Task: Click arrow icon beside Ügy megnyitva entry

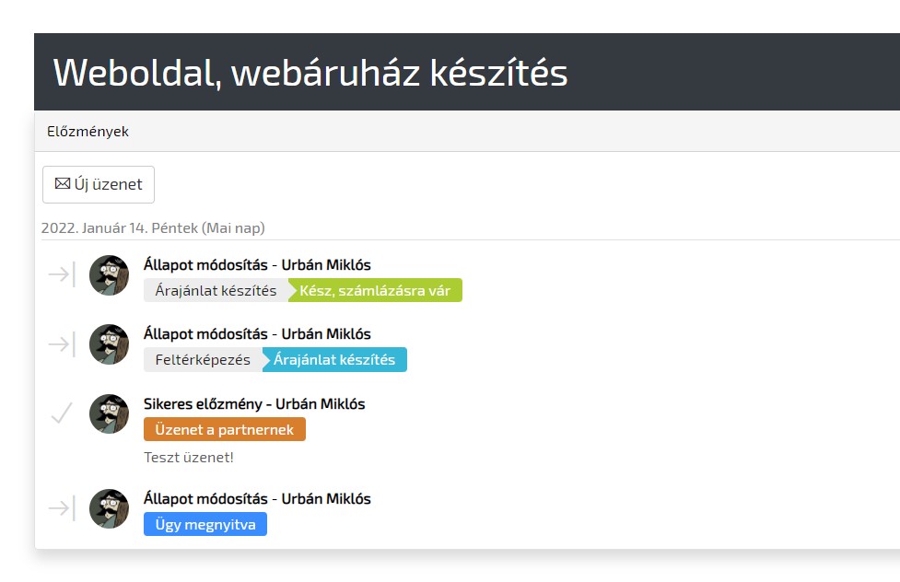Action: tap(62, 508)
